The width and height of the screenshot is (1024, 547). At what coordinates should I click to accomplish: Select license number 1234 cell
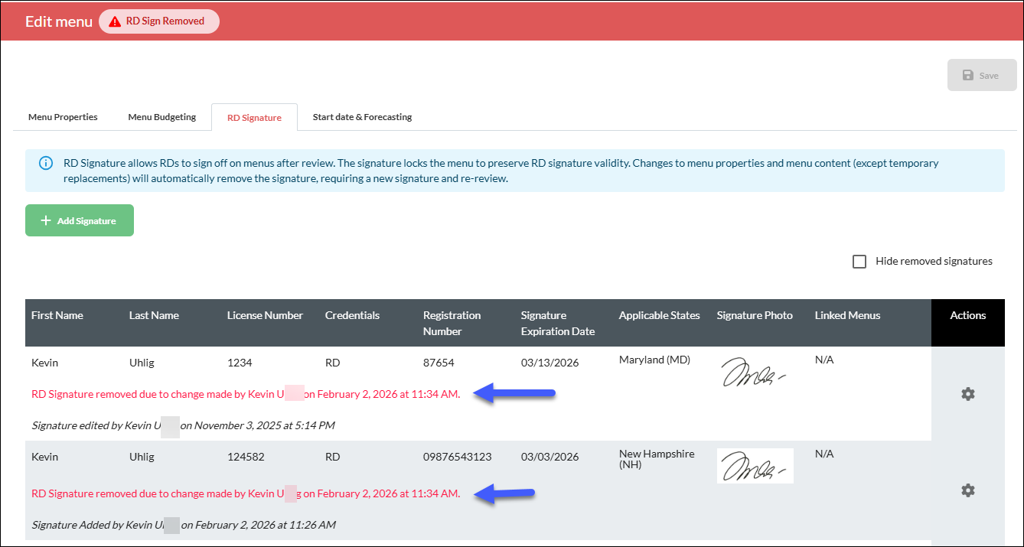point(240,363)
